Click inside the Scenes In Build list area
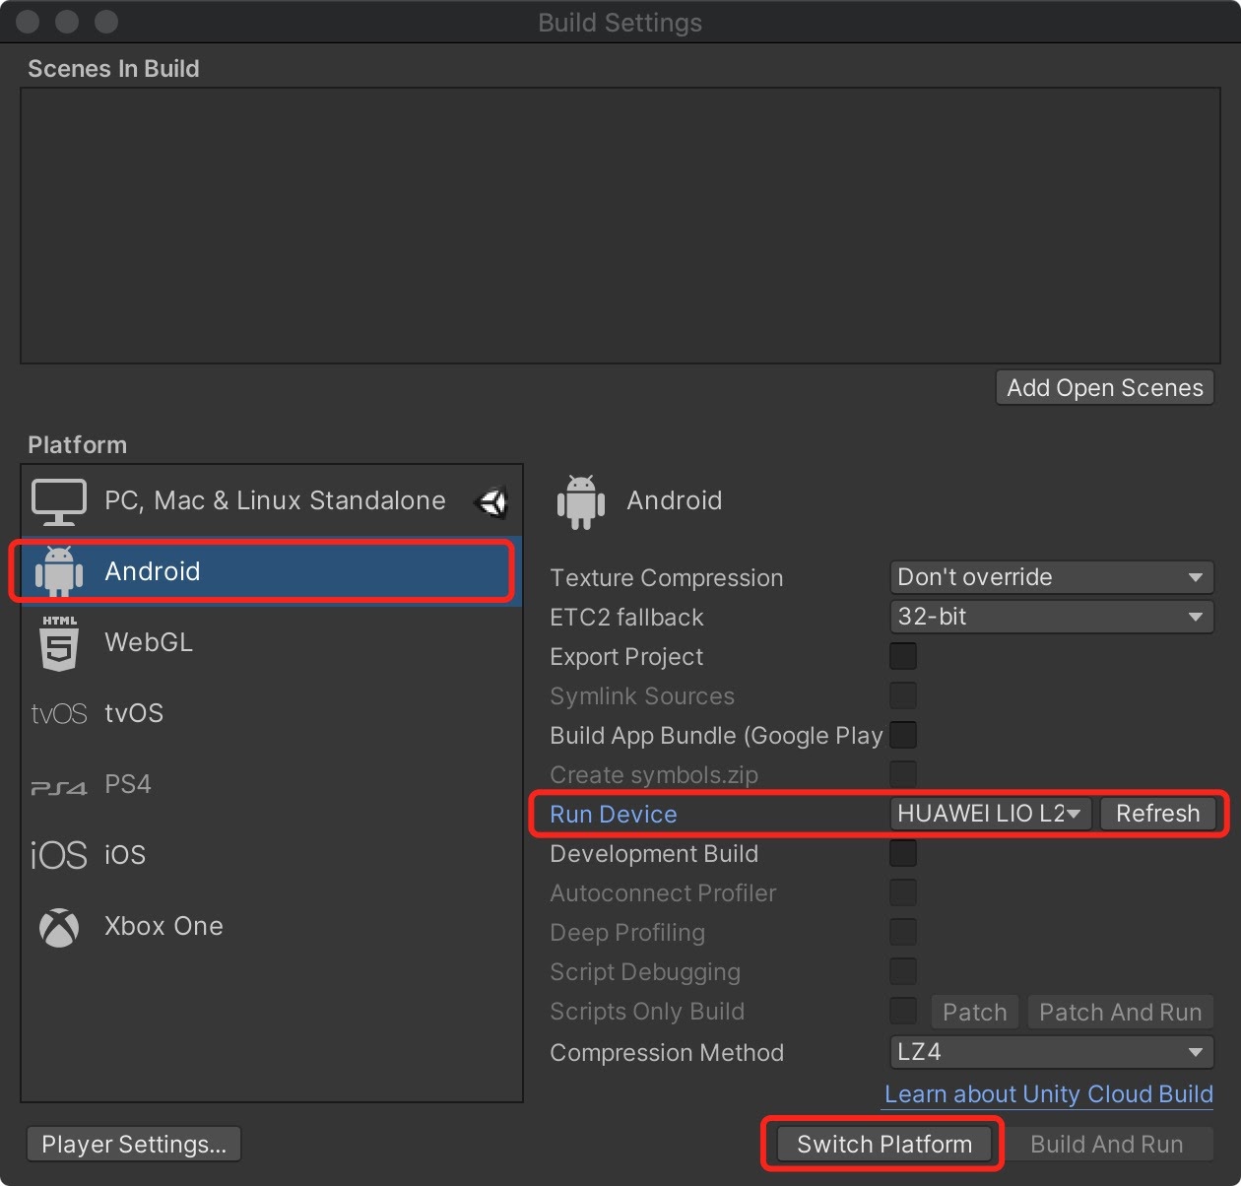The image size is (1241, 1186). (620, 226)
